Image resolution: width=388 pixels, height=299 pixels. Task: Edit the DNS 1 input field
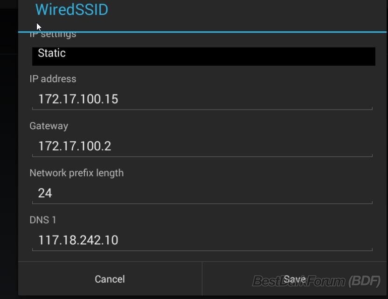click(x=202, y=240)
